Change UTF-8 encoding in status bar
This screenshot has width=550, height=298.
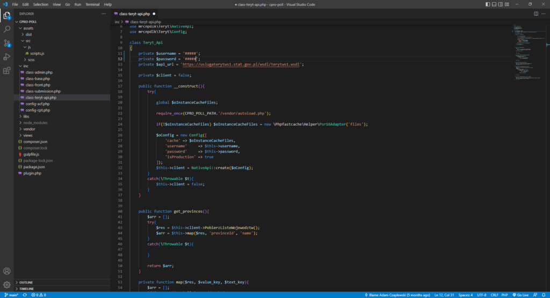(x=482, y=295)
